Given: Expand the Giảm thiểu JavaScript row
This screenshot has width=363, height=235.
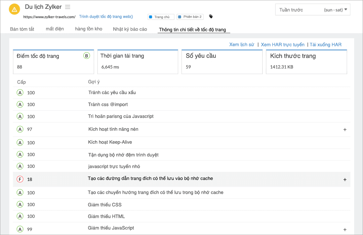Looking at the screenshot, I should [x=345, y=230].
